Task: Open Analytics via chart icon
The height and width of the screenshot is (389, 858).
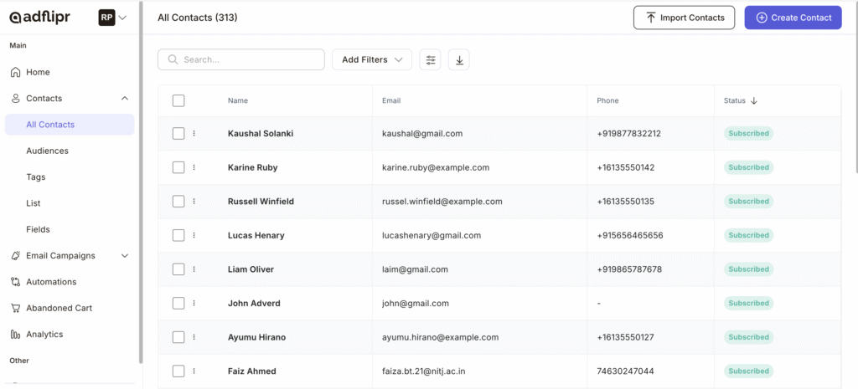Action: click(x=16, y=334)
